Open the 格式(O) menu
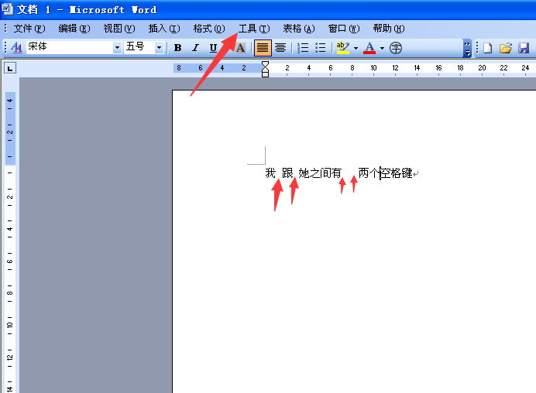 point(209,29)
